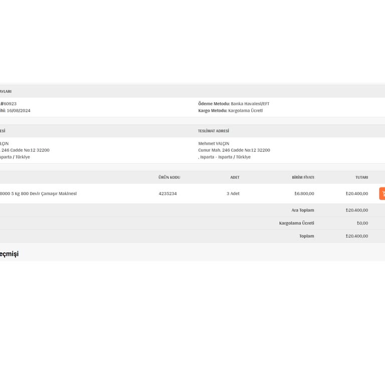Click the Kargo Metodu shipping line
385x385 pixels.
[x=230, y=110]
